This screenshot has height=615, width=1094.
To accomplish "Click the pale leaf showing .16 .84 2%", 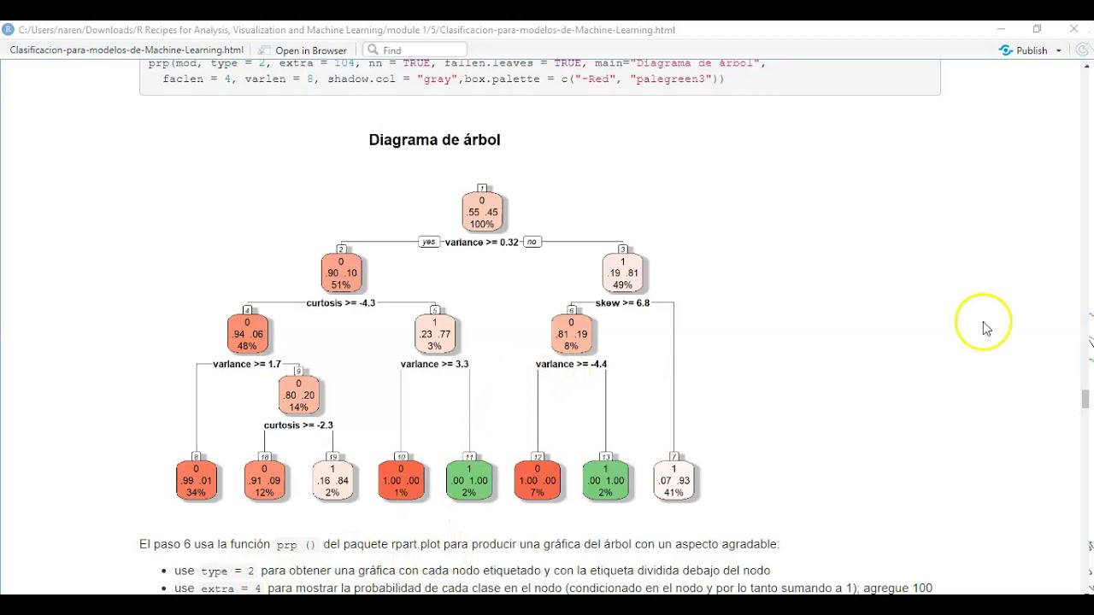I will coord(332,481).
